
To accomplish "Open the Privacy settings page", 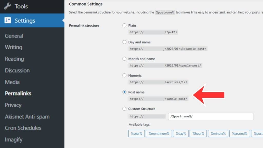I will click(13, 105).
